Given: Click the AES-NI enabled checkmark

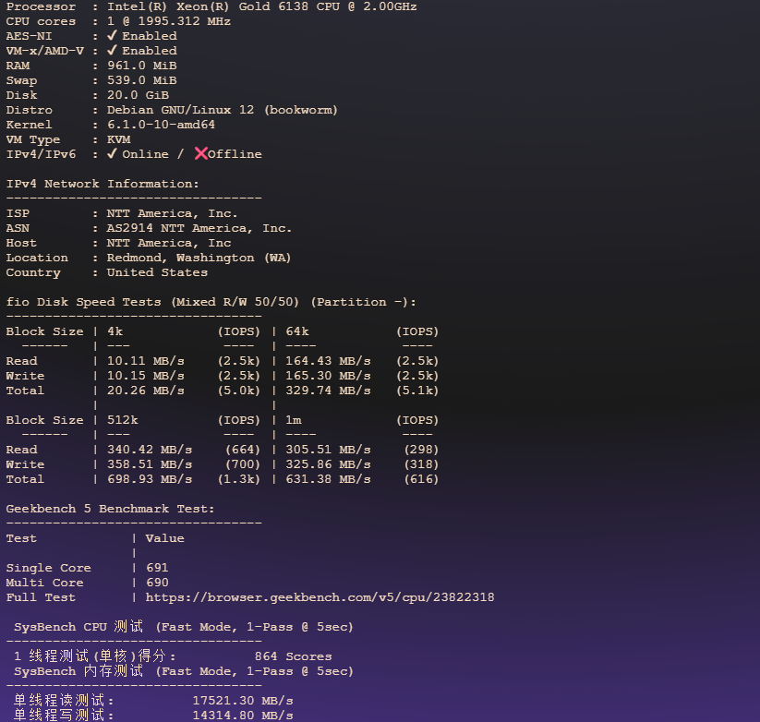Looking at the screenshot, I should [112, 36].
